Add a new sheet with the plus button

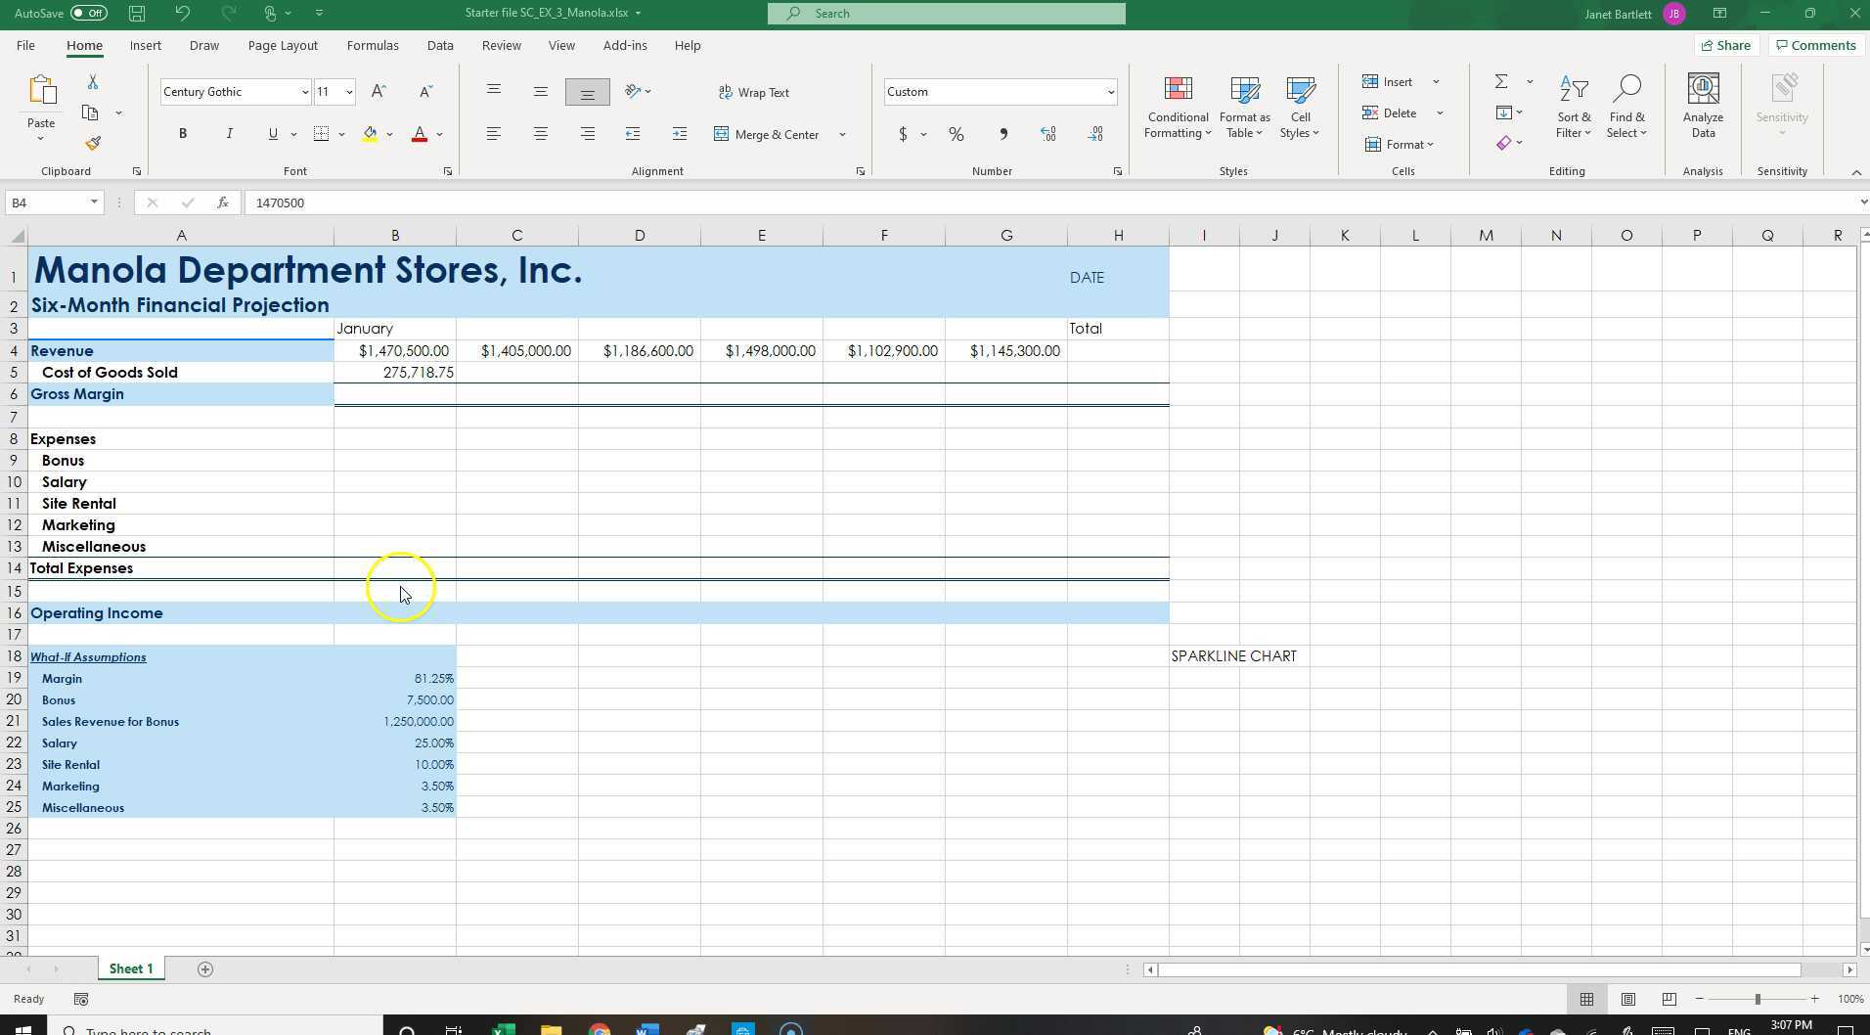[x=204, y=968]
